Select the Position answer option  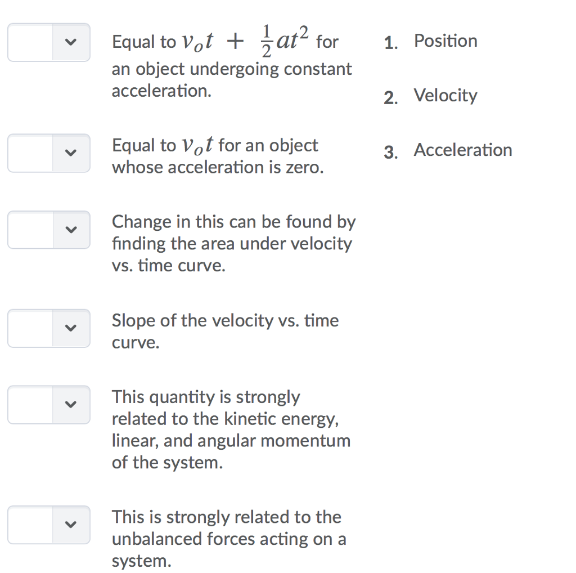click(445, 41)
